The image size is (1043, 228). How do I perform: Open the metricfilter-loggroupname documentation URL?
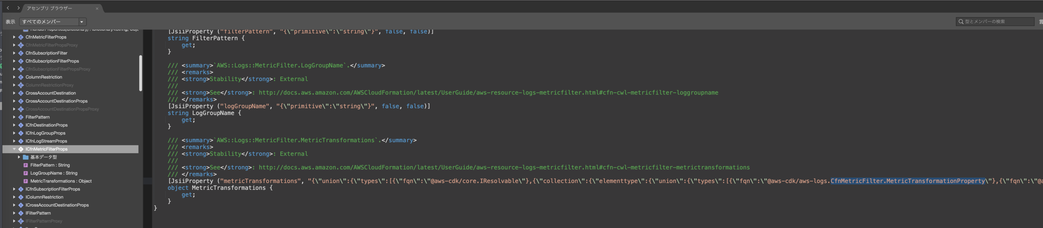[x=488, y=93]
